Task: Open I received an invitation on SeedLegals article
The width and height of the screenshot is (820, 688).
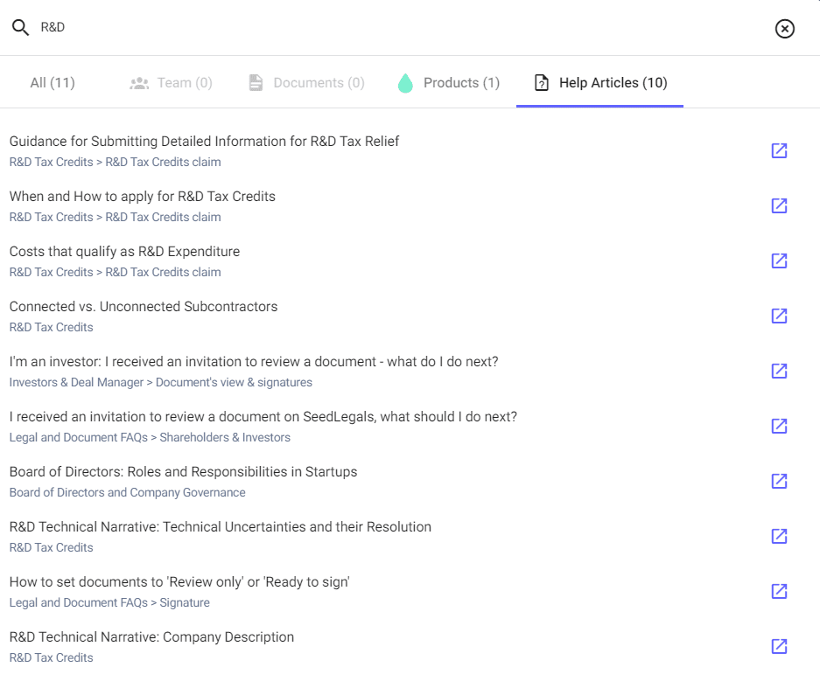Action: (263, 417)
